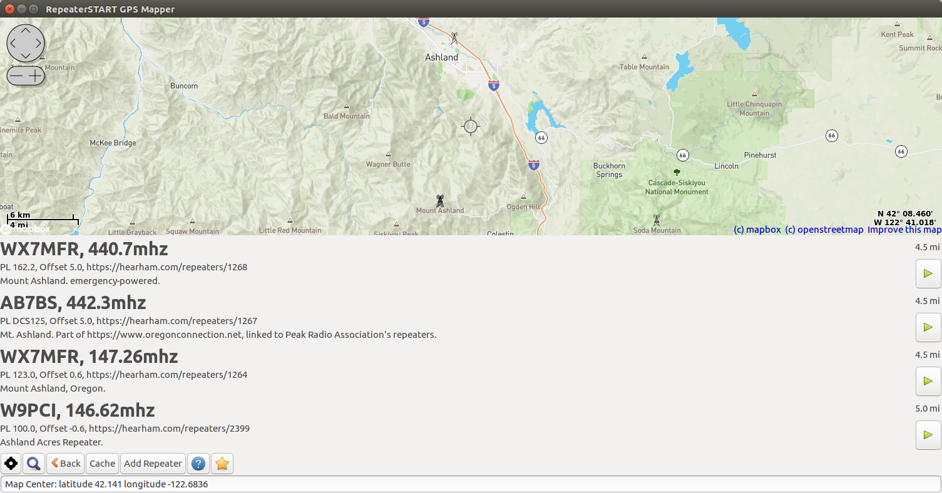Go Back to the previous view
942x493 pixels.
coord(65,463)
